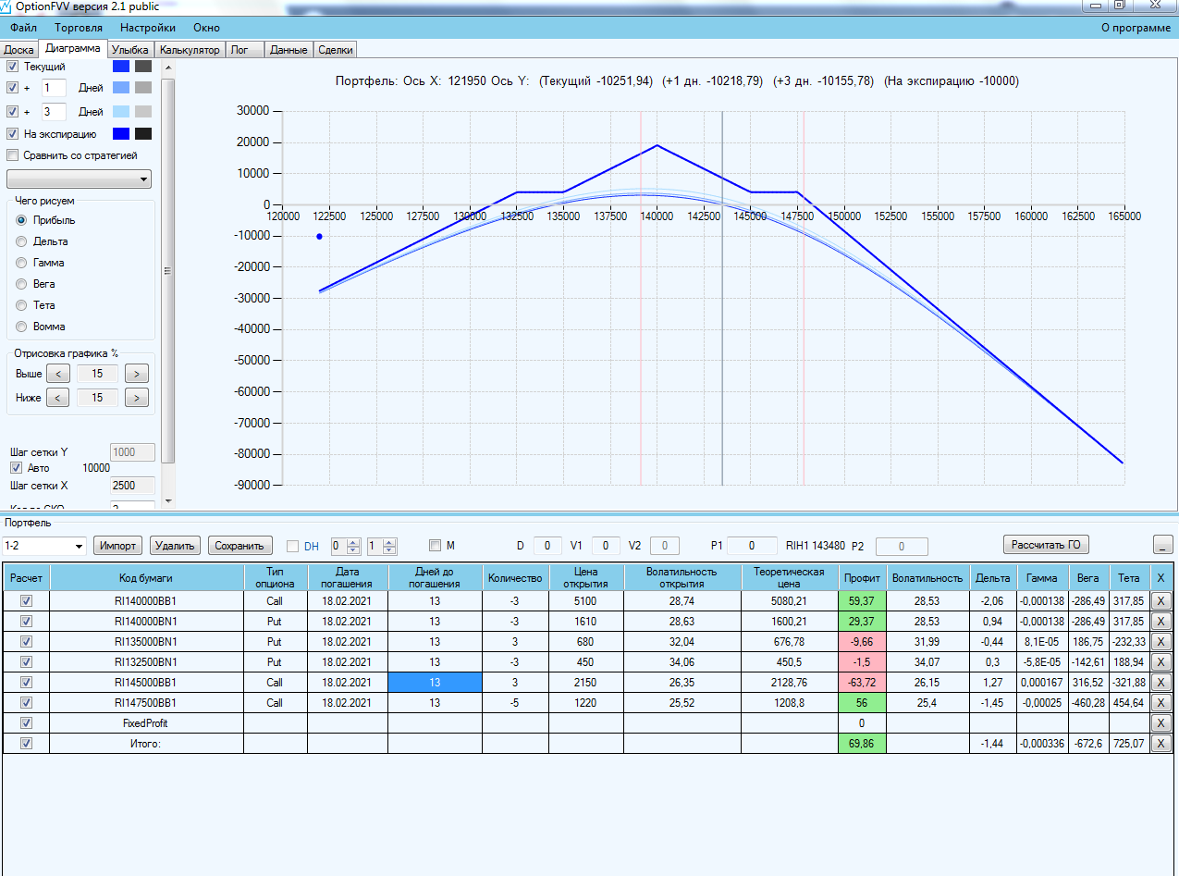
Task: Click the Профит column header
Action: 862,577
